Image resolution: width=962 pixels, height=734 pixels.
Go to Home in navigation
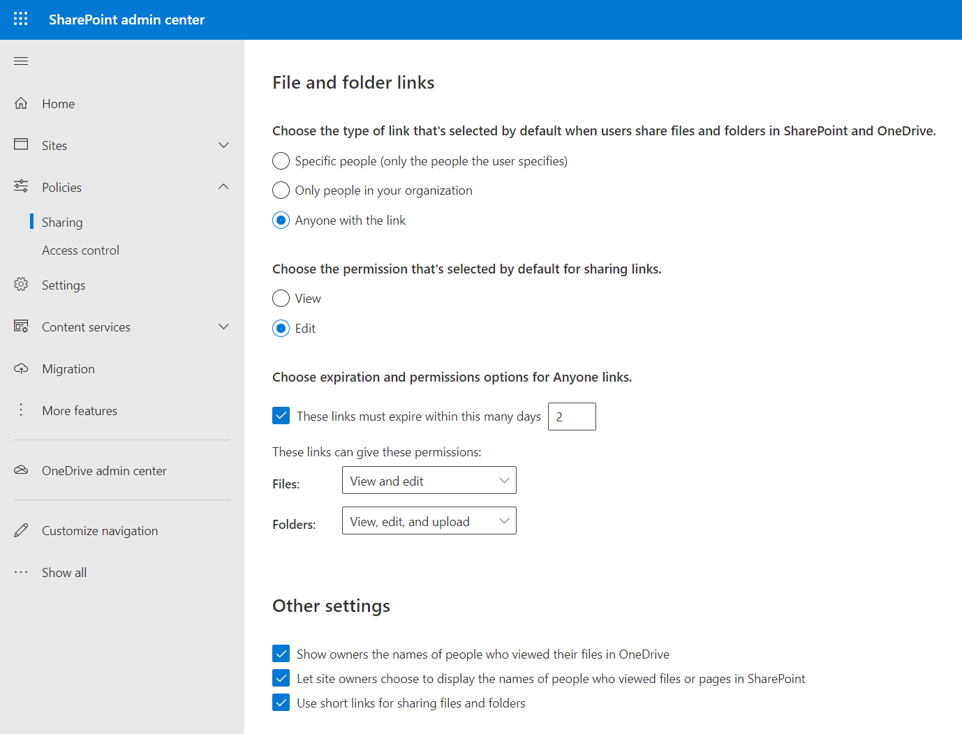pos(58,104)
